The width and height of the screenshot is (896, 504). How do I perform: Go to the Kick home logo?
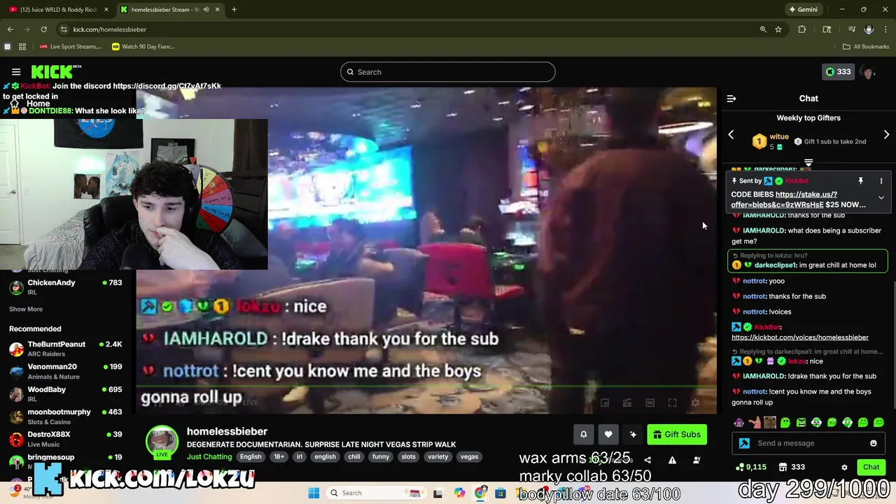[x=56, y=71]
